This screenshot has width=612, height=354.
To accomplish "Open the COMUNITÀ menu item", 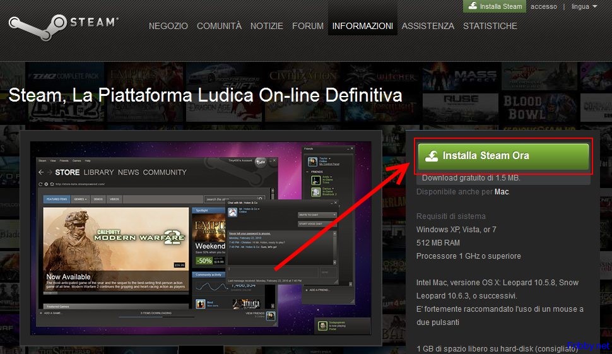I will click(x=219, y=26).
